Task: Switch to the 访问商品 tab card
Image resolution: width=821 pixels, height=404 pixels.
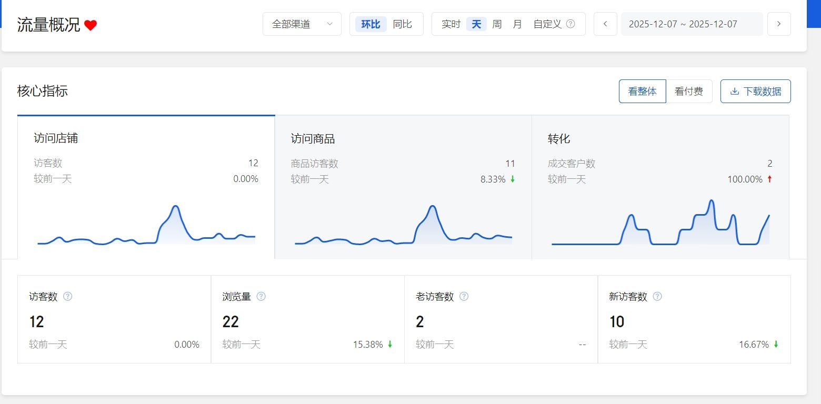Action: [403, 187]
